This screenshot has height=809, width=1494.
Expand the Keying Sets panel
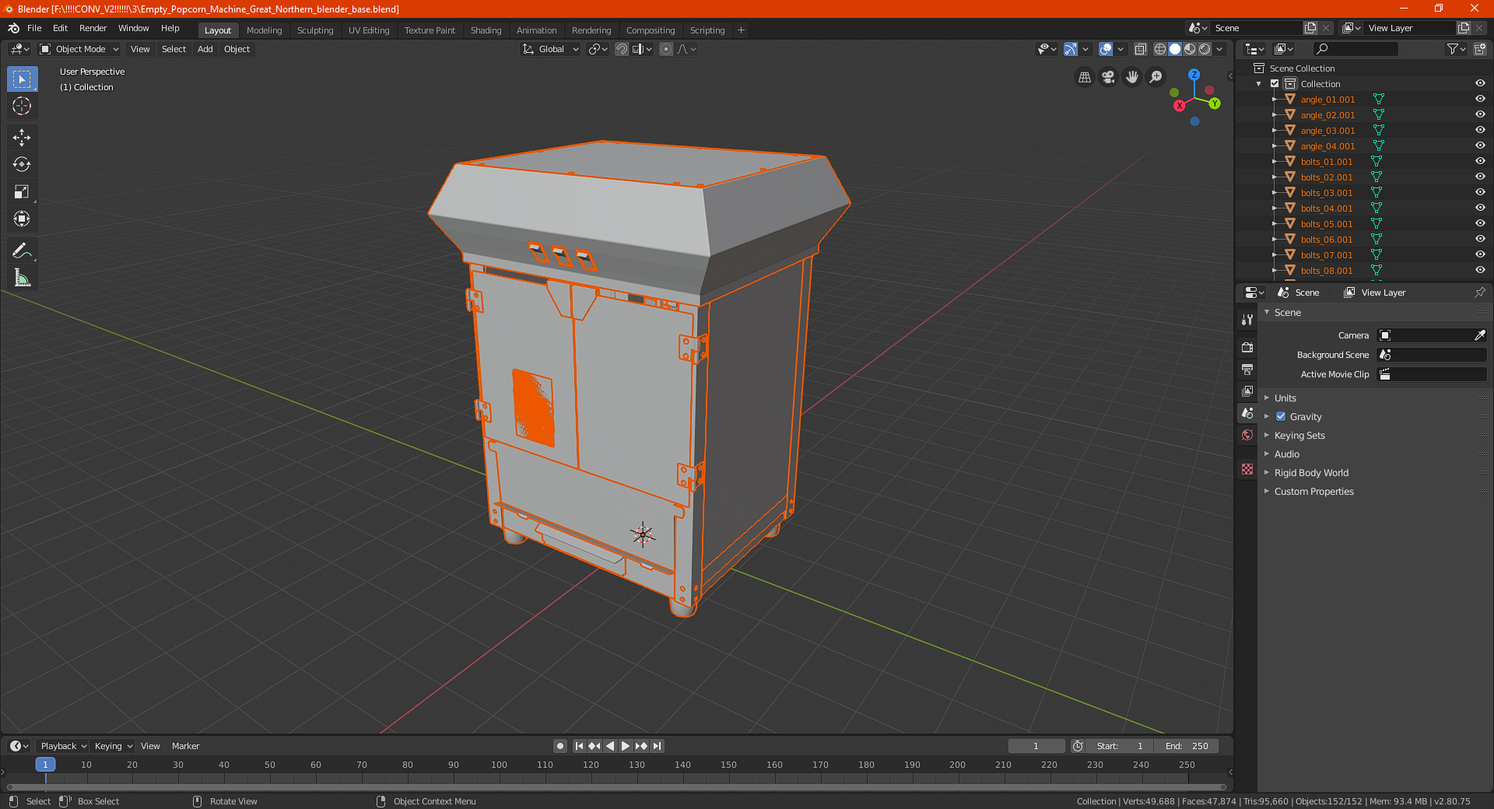tap(1299, 435)
